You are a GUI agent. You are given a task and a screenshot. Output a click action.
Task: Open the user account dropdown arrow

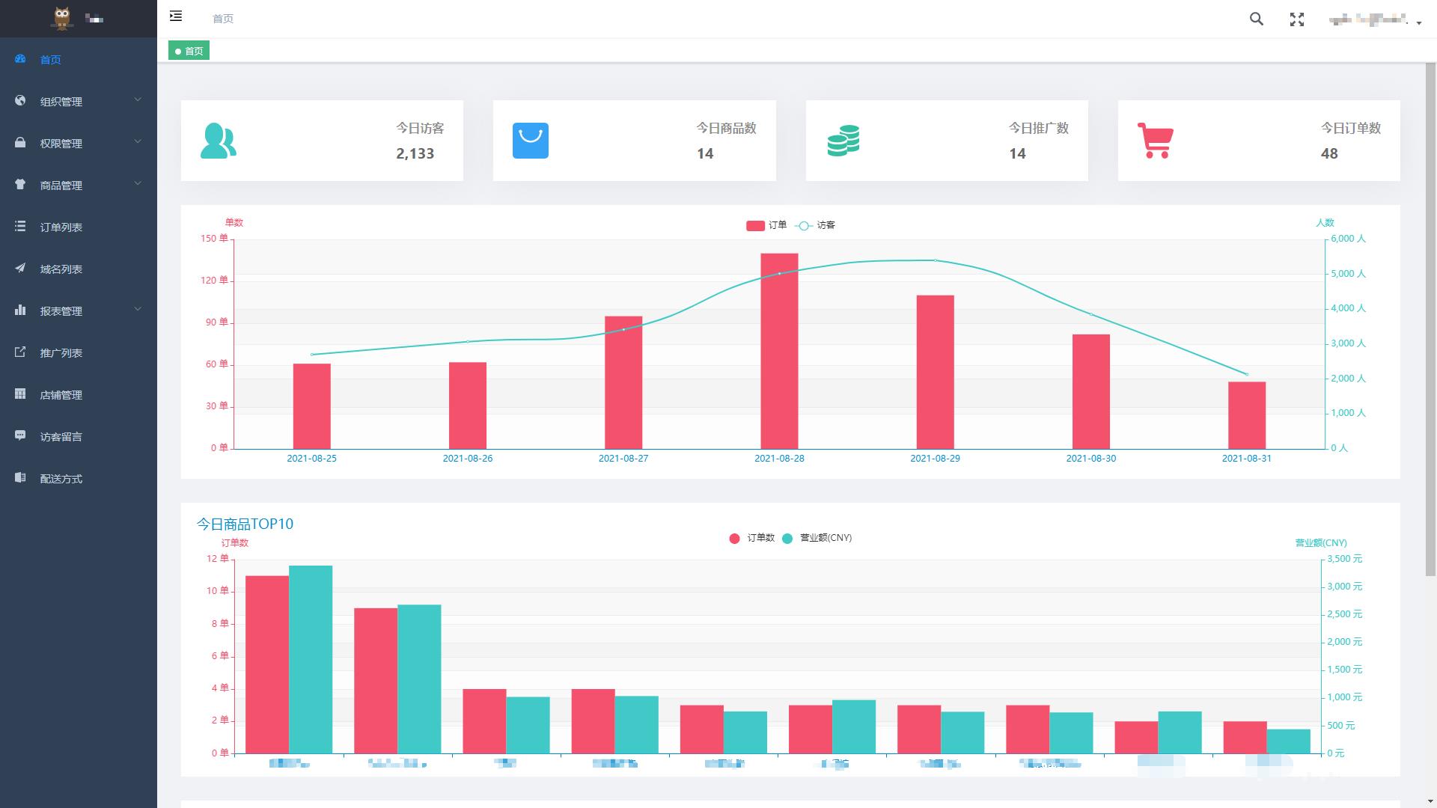point(1419,23)
